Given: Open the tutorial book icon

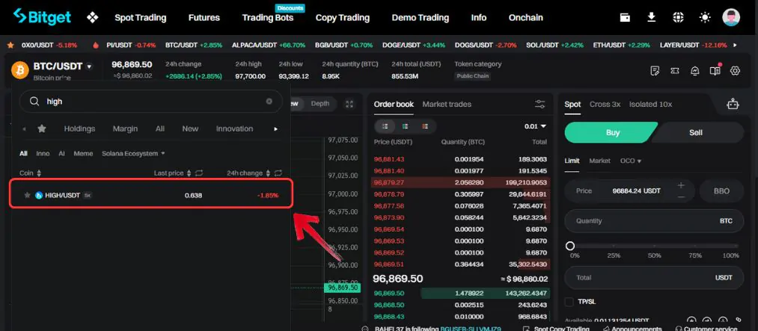Looking at the screenshot, I should pyautogui.click(x=715, y=71).
